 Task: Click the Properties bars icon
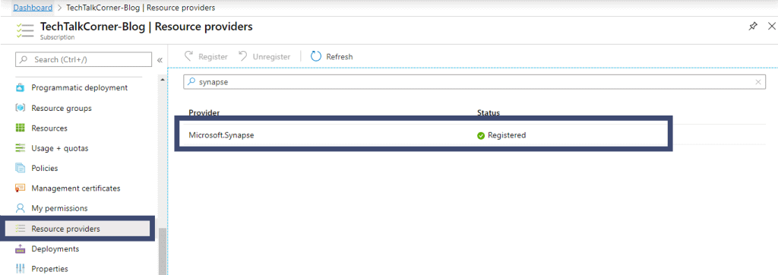pyautogui.click(x=20, y=269)
